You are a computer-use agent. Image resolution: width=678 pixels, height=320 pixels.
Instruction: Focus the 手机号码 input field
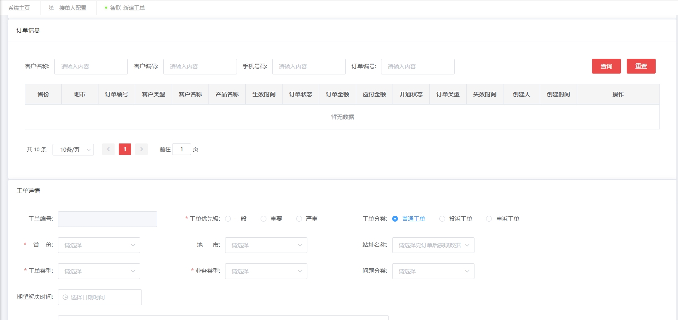pyautogui.click(x=309, y=67)
